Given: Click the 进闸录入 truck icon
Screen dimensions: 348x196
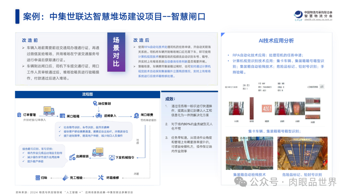Looking at the screenshot, I should [99, 116].
